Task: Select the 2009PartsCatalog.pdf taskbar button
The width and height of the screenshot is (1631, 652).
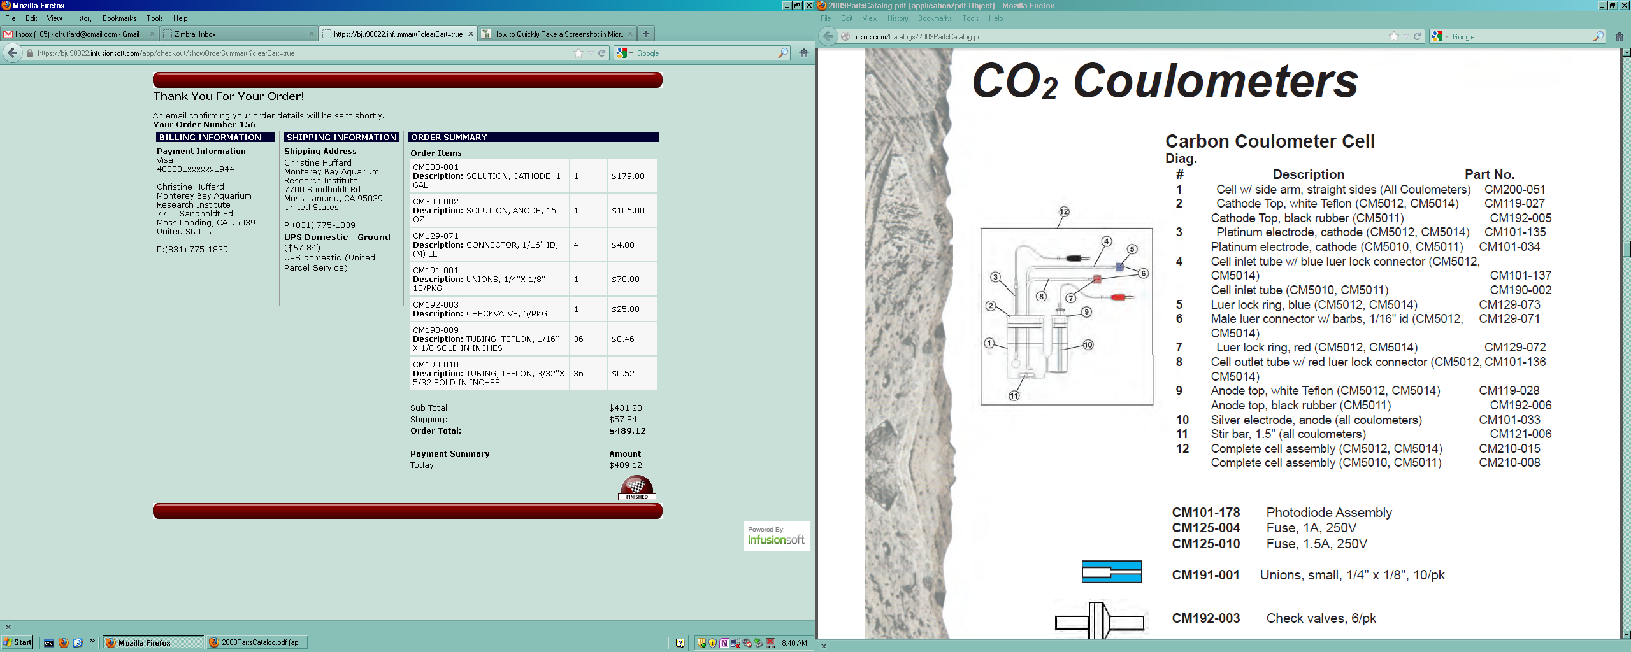Action: pos(257,642)
